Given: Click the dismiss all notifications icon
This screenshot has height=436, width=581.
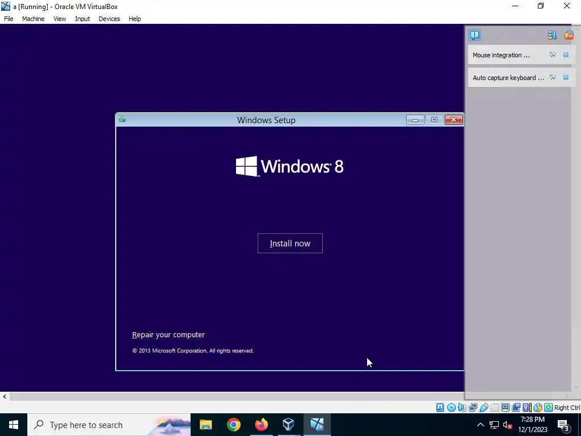Looking at the screenshot, I should [569, 35].
